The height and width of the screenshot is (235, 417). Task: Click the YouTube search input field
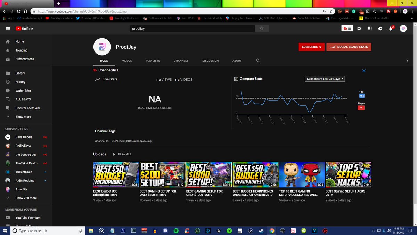coord(192,29)
